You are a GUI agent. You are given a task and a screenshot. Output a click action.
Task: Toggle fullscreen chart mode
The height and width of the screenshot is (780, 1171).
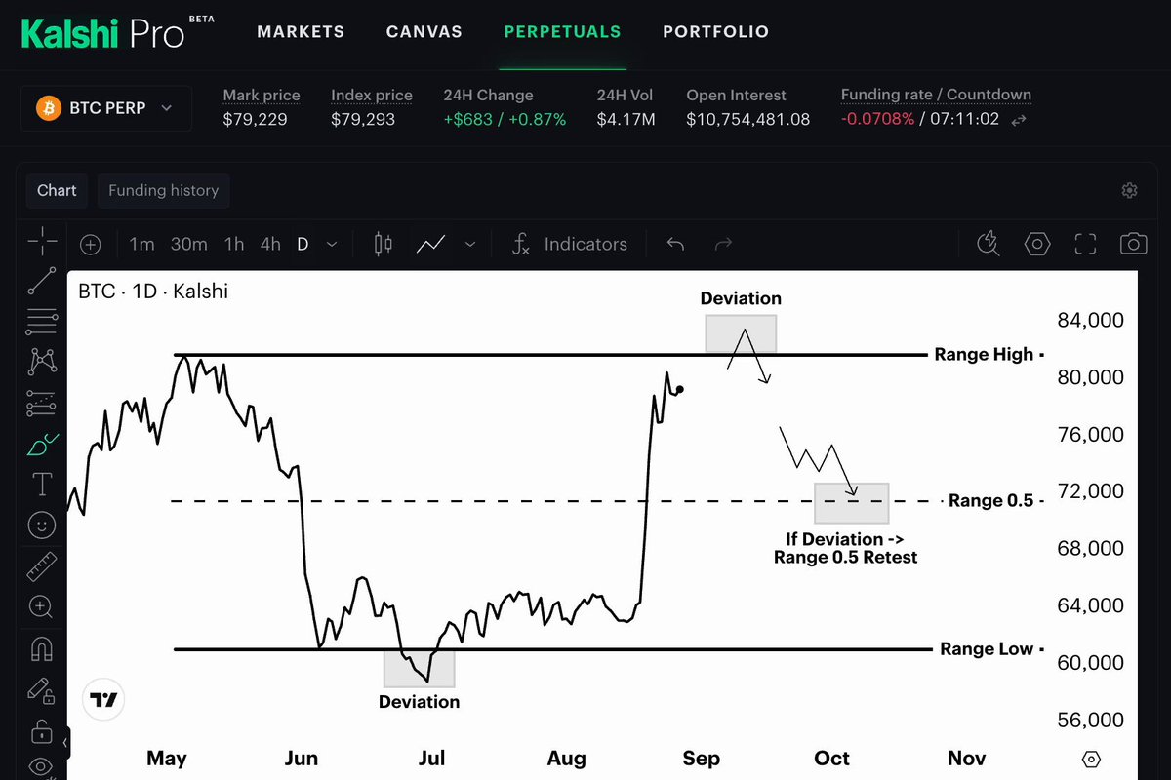click(1085, 244)
